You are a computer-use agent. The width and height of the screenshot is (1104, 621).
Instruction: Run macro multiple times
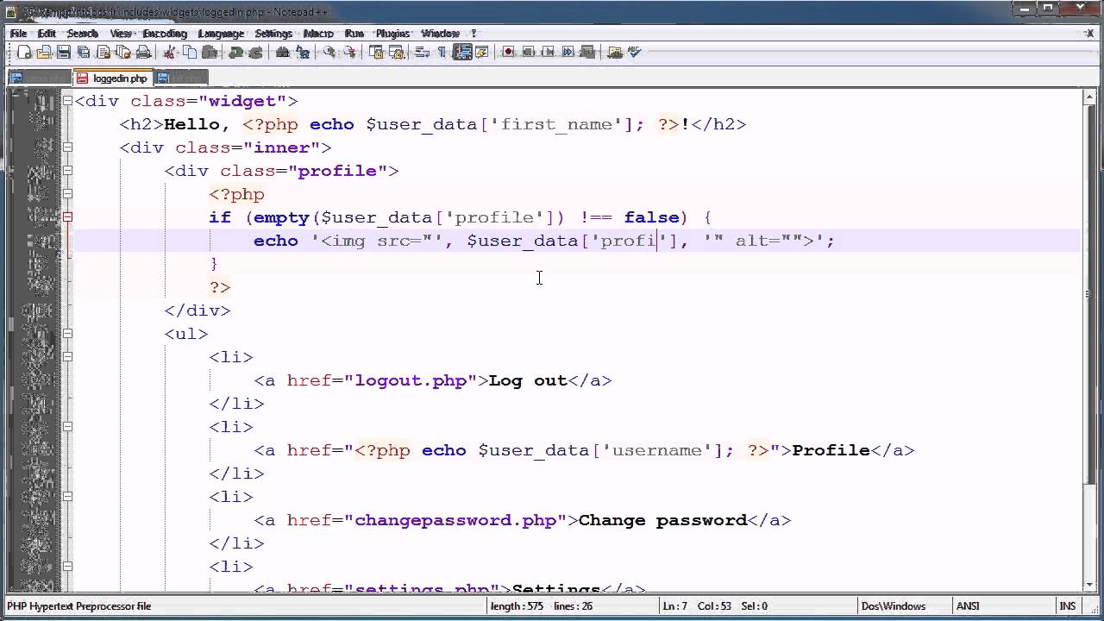pos(568,53)
